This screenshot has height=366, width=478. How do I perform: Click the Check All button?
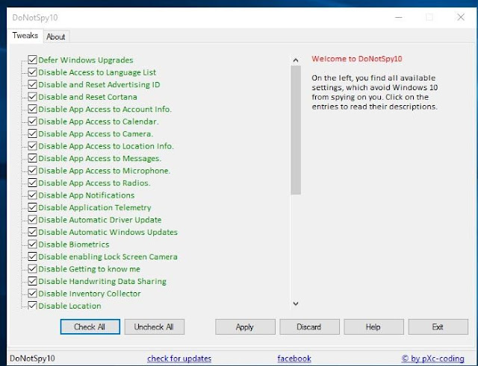point(90,326)
